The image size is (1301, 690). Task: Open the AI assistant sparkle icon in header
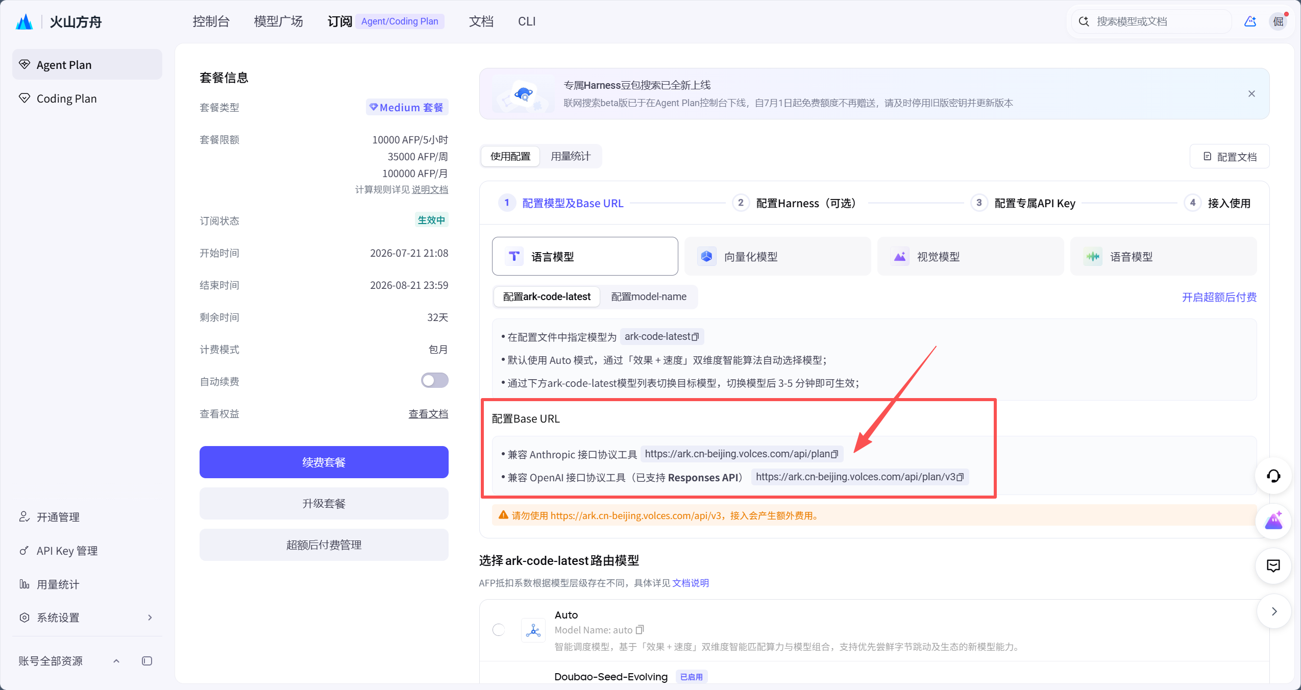pyautogui.click(x=1250, y=21)
